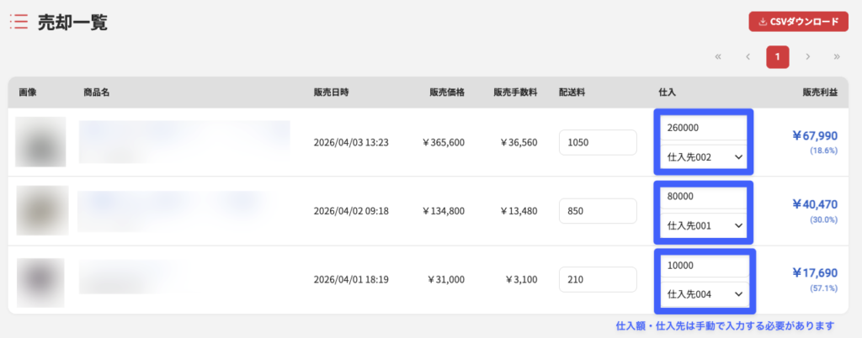Click the shipping fee field showing 850

click(598, 211)
